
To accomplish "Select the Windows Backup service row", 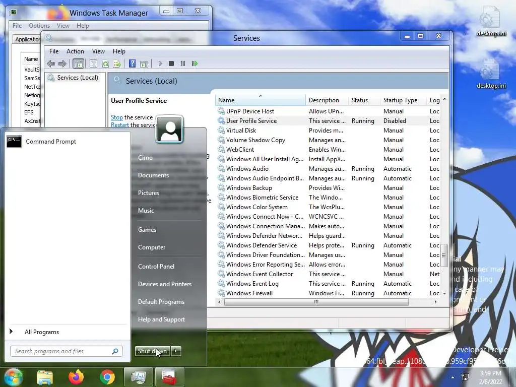I will pyautogui.click(x=328, y=187).
